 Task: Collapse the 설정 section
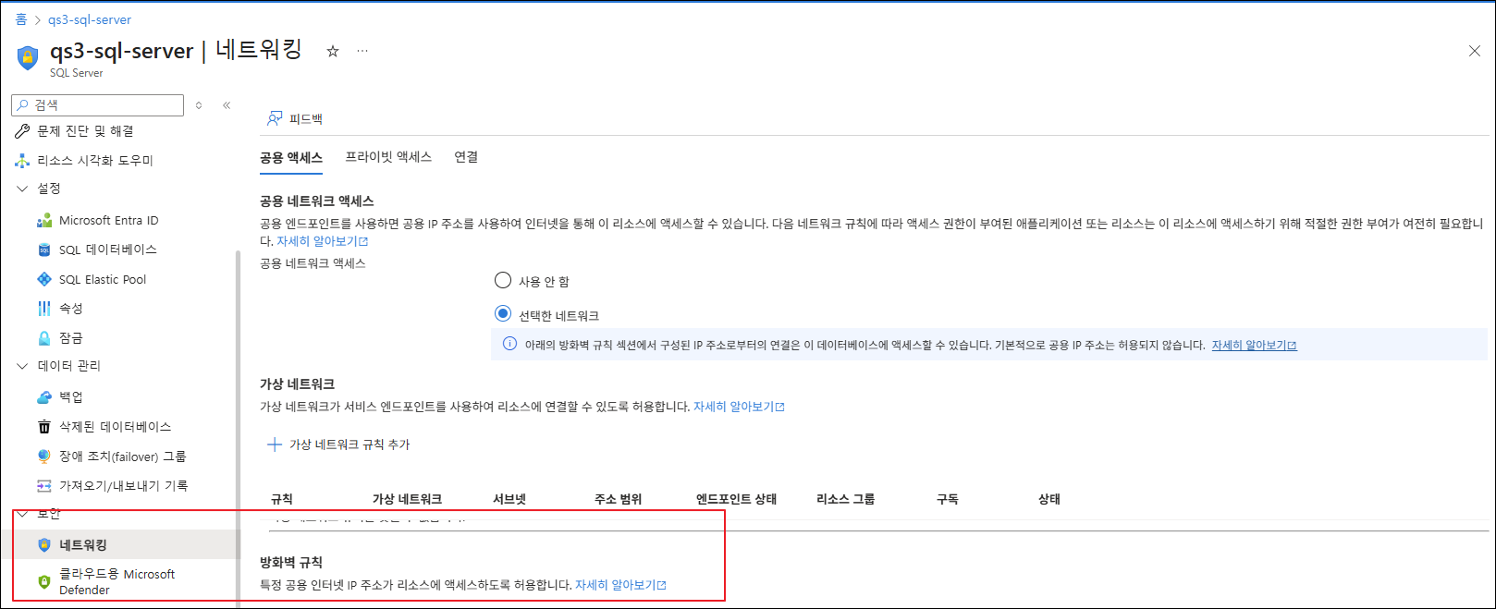pos(23,189)
